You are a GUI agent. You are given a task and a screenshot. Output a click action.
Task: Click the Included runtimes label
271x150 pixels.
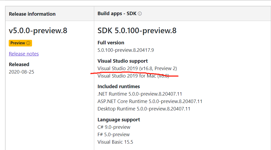pyautogui.click(x=119, y=86)
